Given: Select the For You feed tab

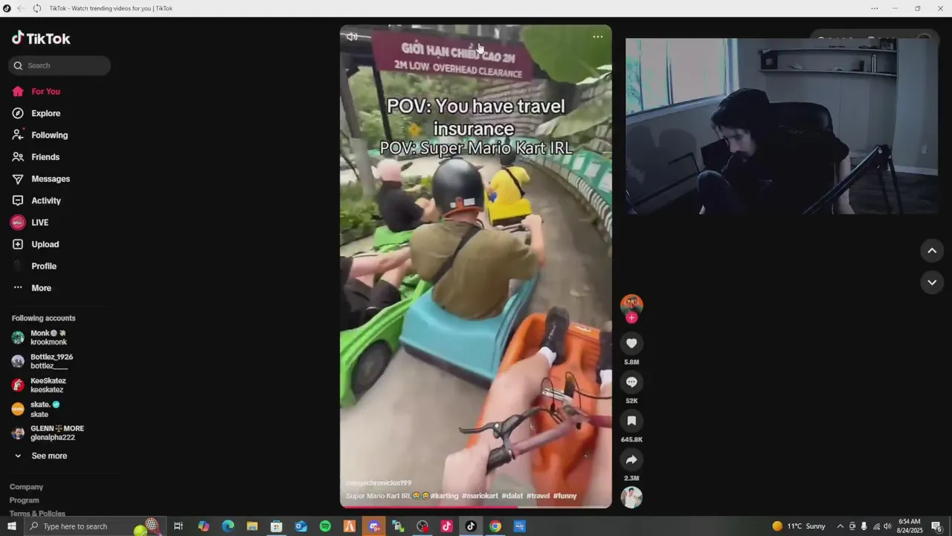Looking at the screenshot, I should click(36, 92).
